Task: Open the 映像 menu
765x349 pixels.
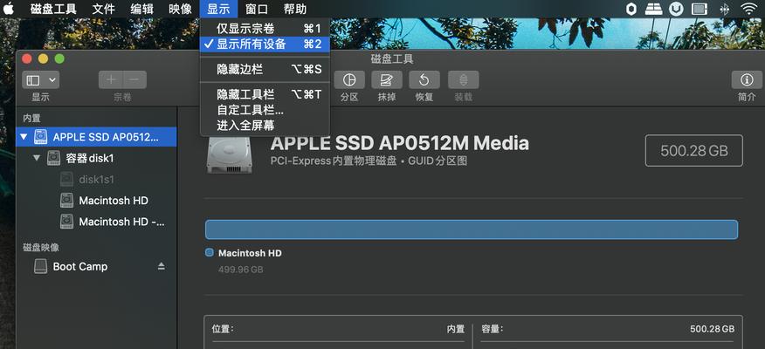Action: click(181, 9)
